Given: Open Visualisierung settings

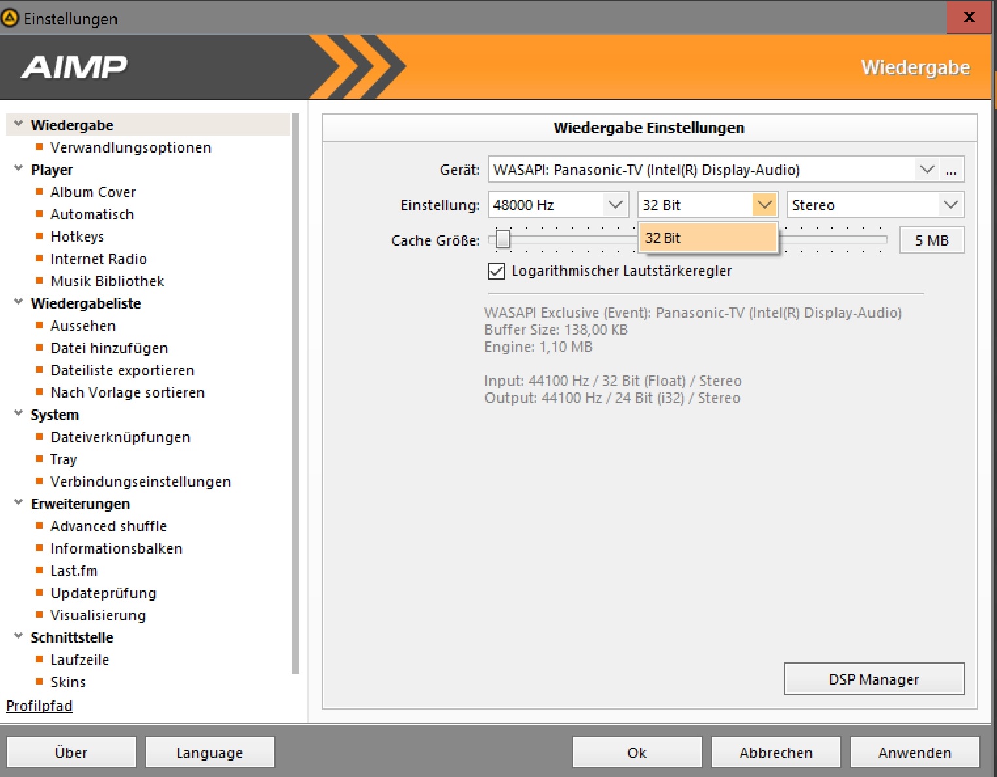Looking at the screenshot, I should click(98, 615).
